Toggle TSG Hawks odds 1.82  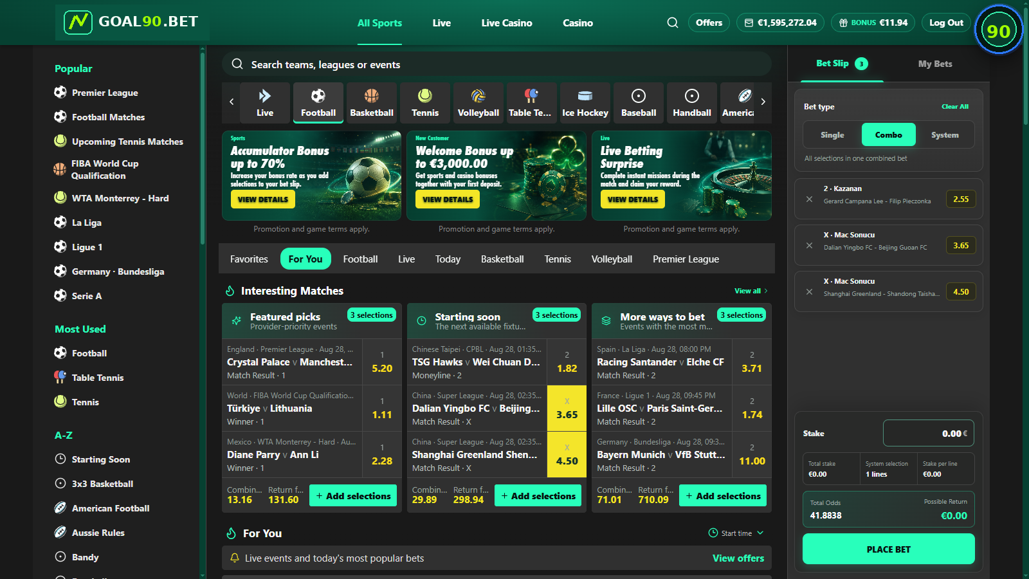[x=567, y=362]
